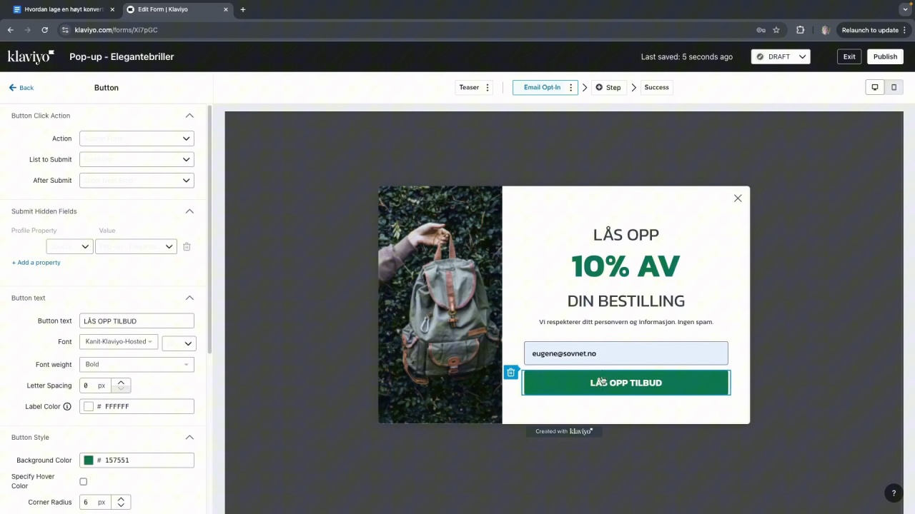915x514 pixels.
Task: Click Relaunch to update button
Action: point(874,30)
